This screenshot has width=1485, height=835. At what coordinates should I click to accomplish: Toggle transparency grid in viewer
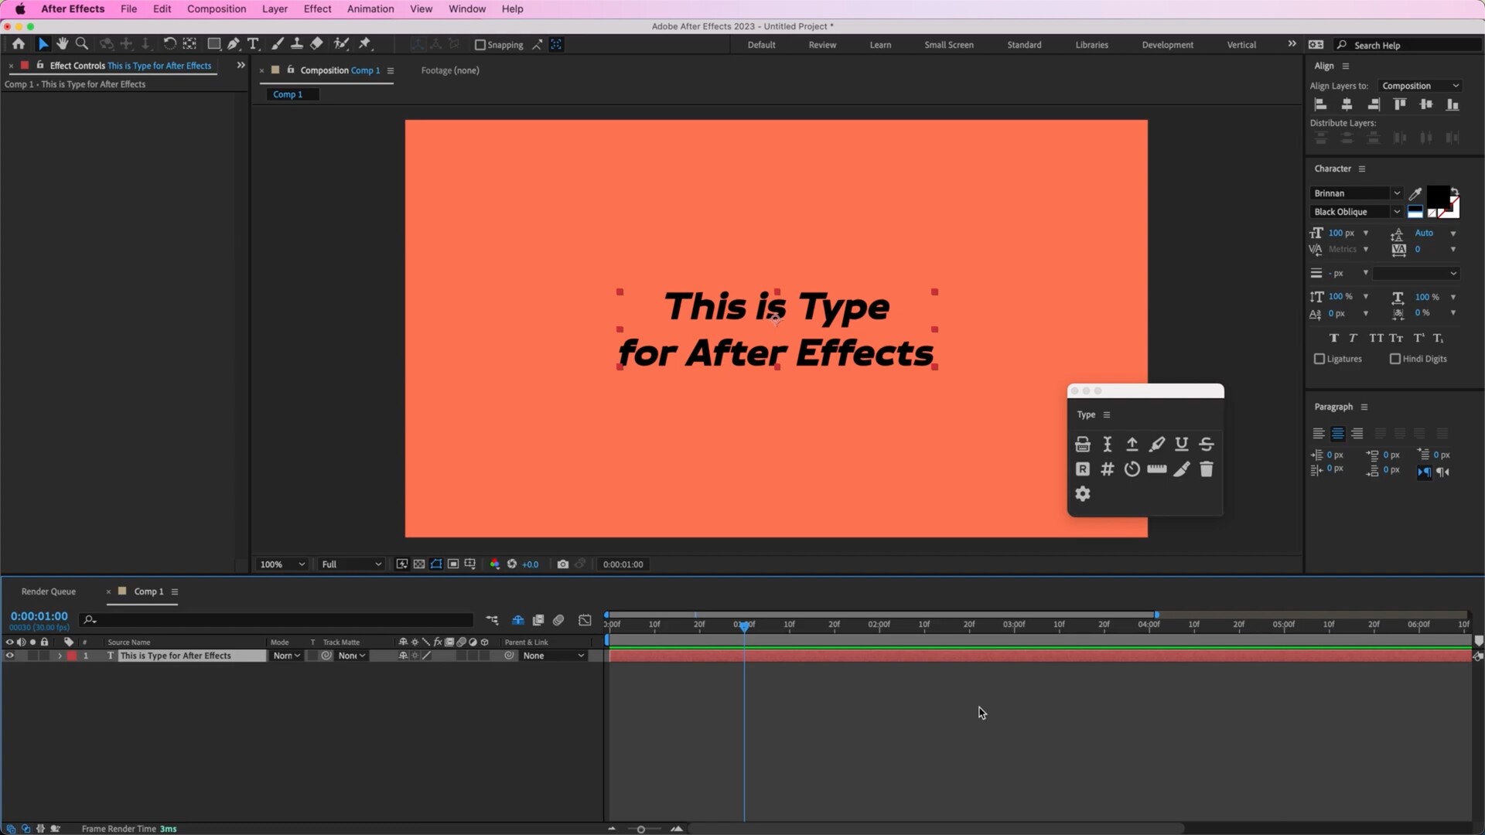(418, 564)
